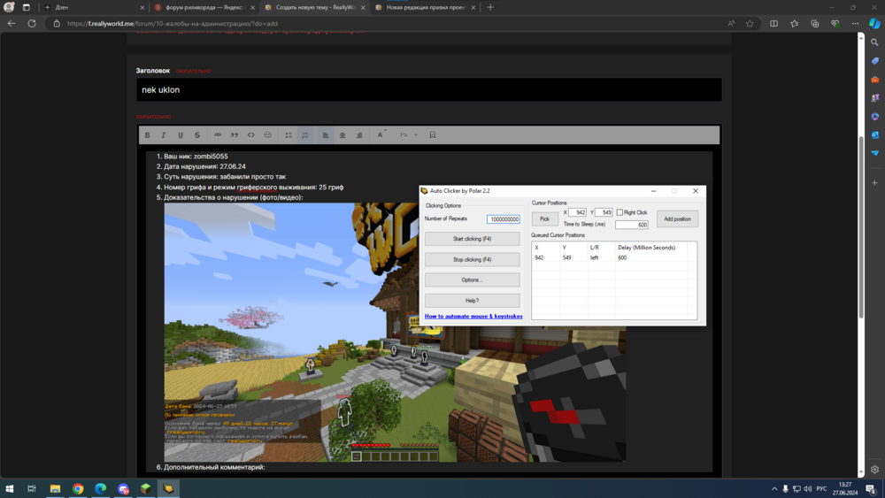Click the Stop clicking (F4) button
Viewport: 885px width, 498px height.
(x=472, y=259)
